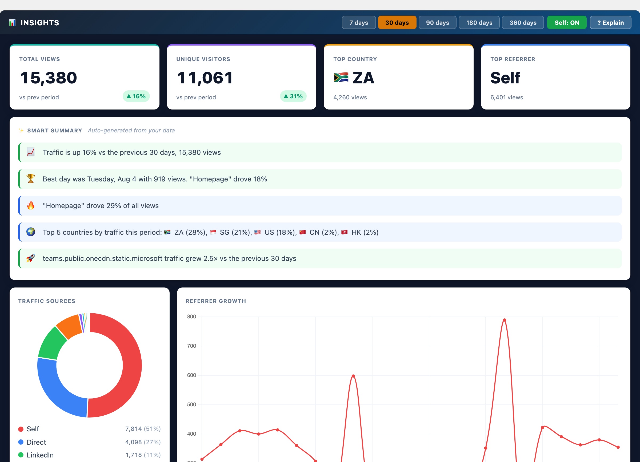640x462 pixels.
Task: Open the ? Explain help button
Action: pyautogui.click(x=610, y=23)
